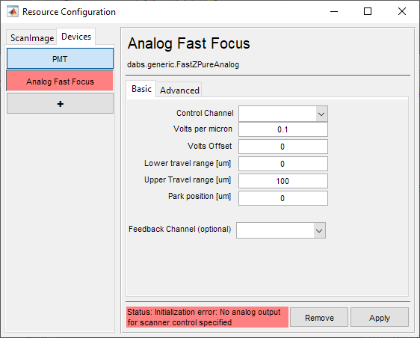Click the MATLAB icon in title bar

[x=13, y=11]
